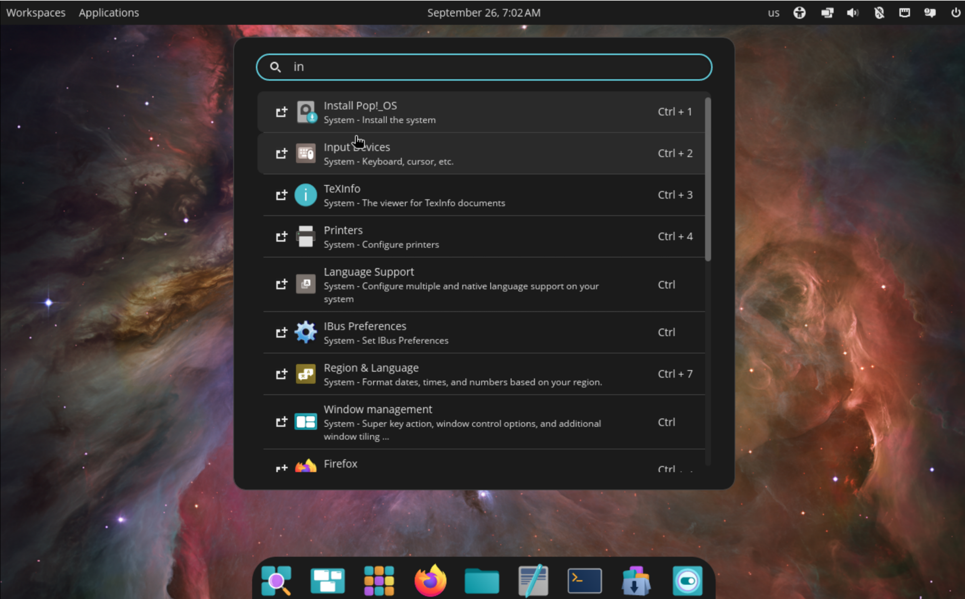Select the Region & Language result
This screenshot has height=599, width=965.
pos(436,374)
